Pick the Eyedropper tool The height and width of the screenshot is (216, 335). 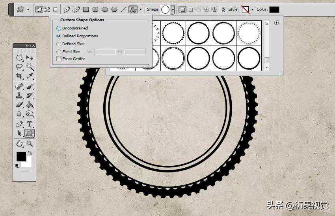pyautogui.click(x=30, y=76)
